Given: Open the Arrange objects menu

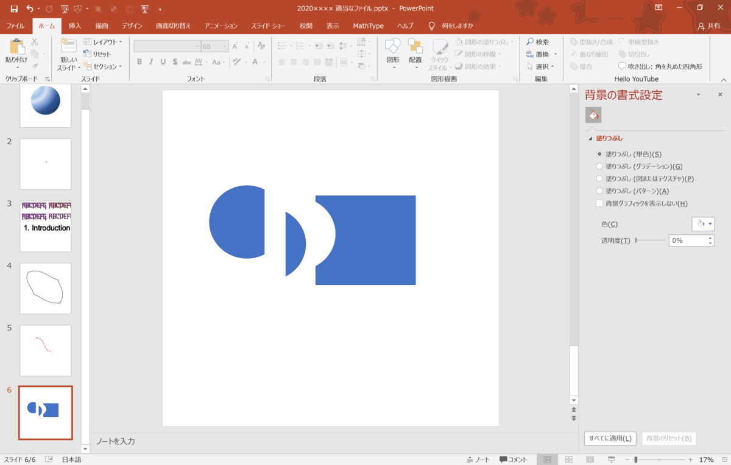Looking at the screenshot, I should click(x=415, y=54).
